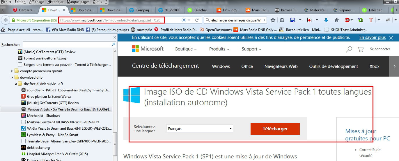Open the Affichage menu

37,2
